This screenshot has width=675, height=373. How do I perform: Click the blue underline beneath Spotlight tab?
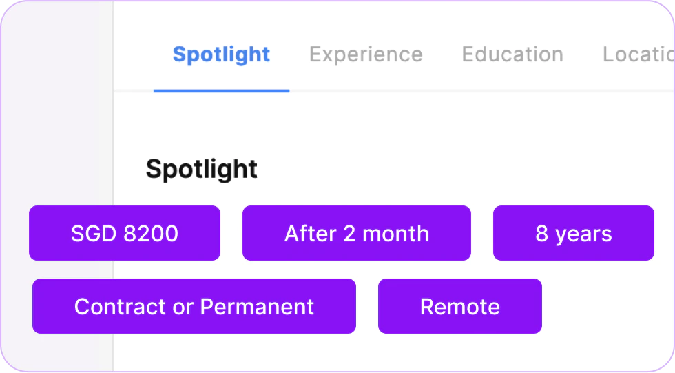tap(221, 90)
